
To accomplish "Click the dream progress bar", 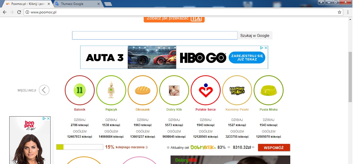I will click(x=79, y=147).
